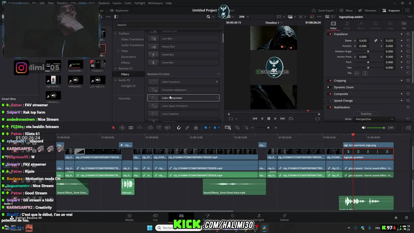The image size is (414, 233).
Task: Select the Selection Mode arrow tool
Action: tap(113, 128)
